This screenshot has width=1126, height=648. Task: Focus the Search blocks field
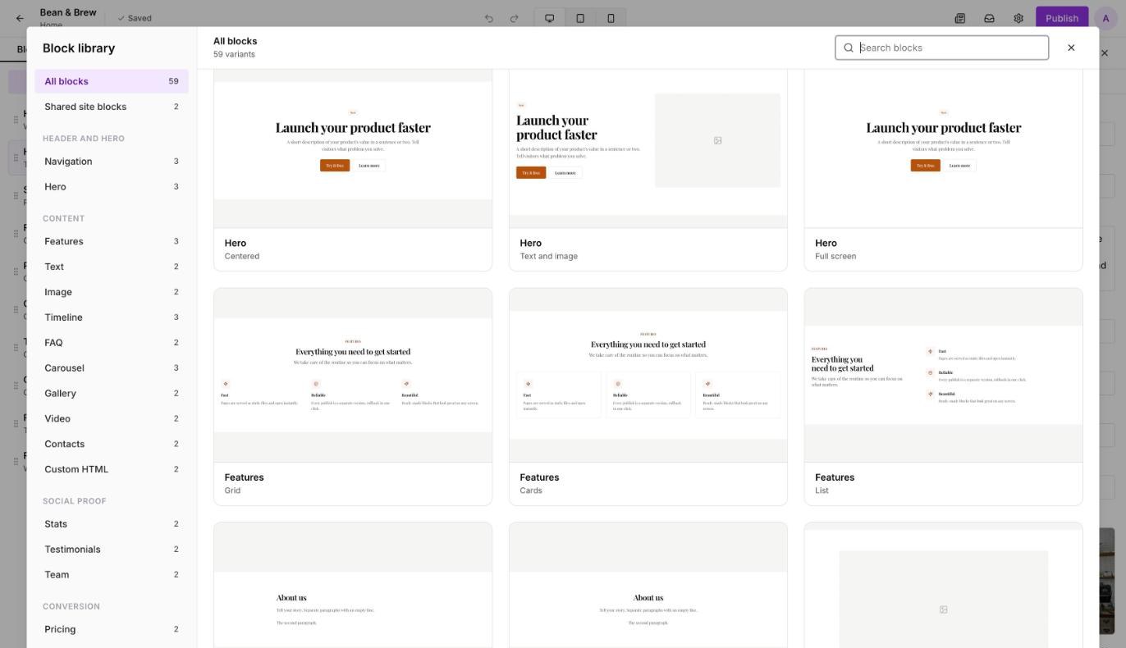click(942, 48)
